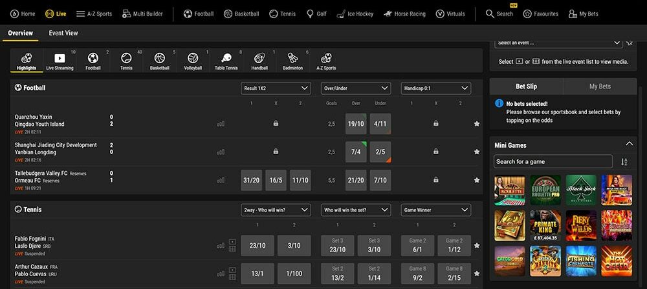Image resolution: width=647 pixels, height=289 pixels.
Task: Select the Football filter icon
Action: [x=93, y=61]
